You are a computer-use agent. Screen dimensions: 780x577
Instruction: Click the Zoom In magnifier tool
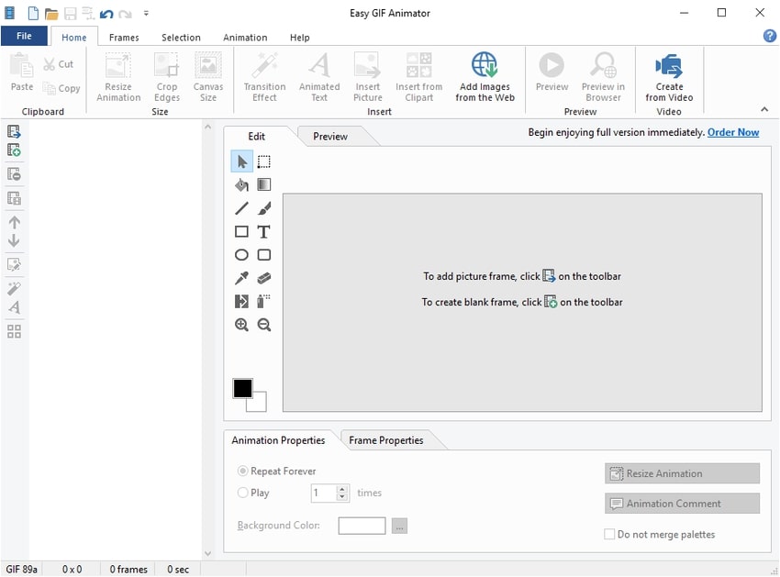(x=241, y=325)
